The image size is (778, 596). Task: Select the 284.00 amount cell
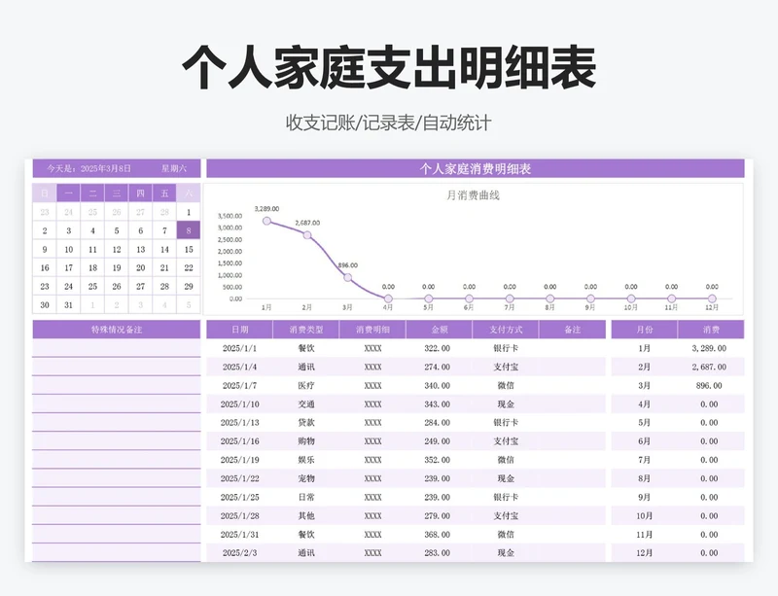(x=437, y=423)
